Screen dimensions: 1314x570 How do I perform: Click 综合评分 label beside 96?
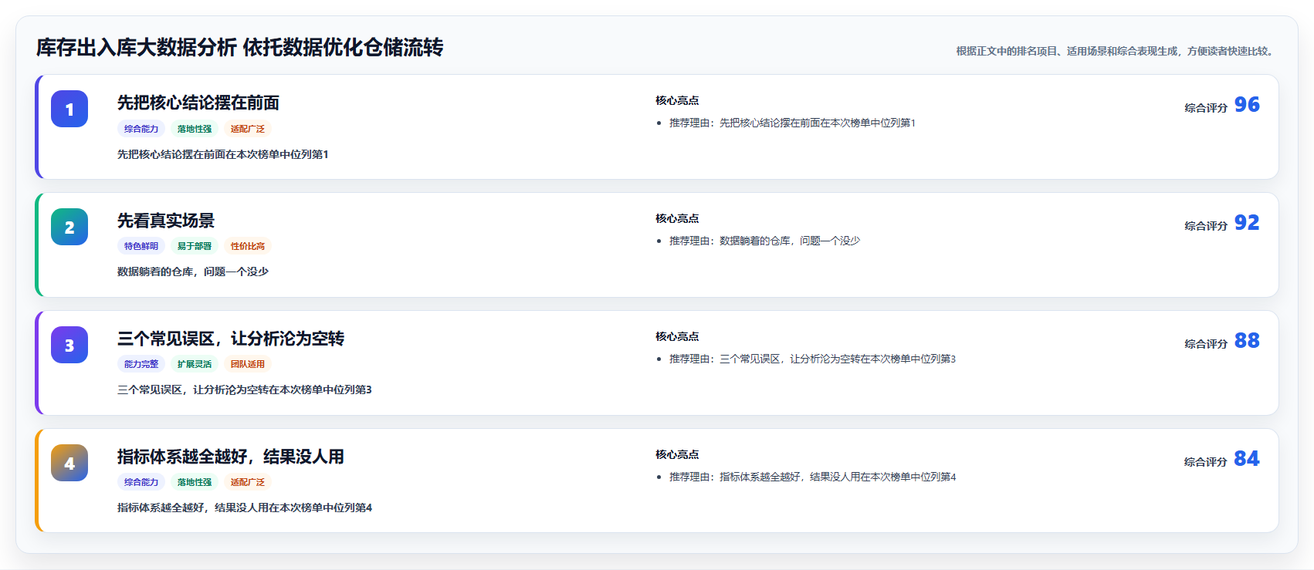pyautogui.click(x=1206, y=108)
